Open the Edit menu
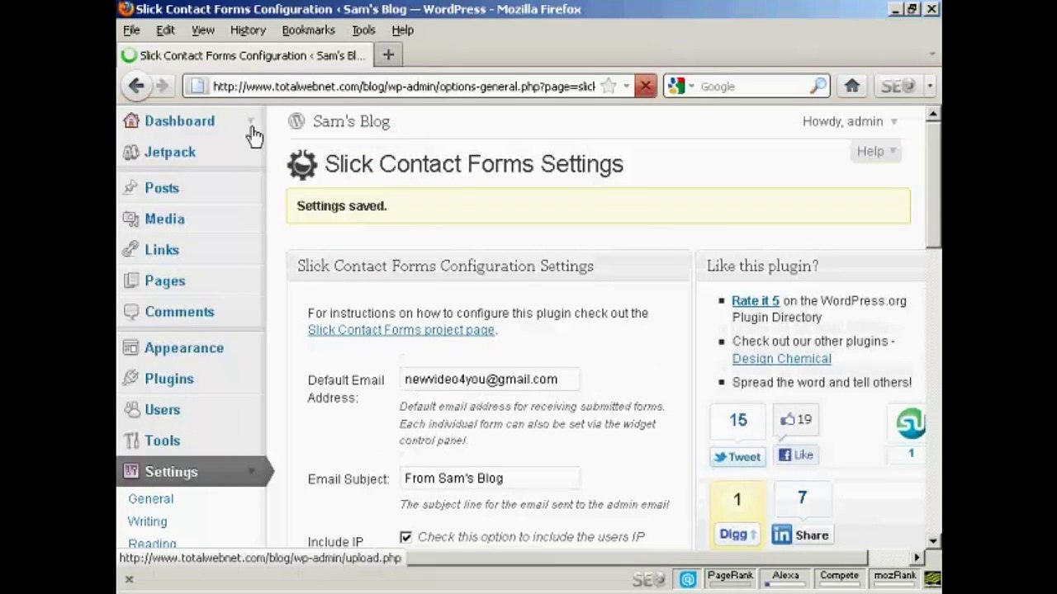The height and width of the screenshot is (594, 1057). (x=165, y=30)
